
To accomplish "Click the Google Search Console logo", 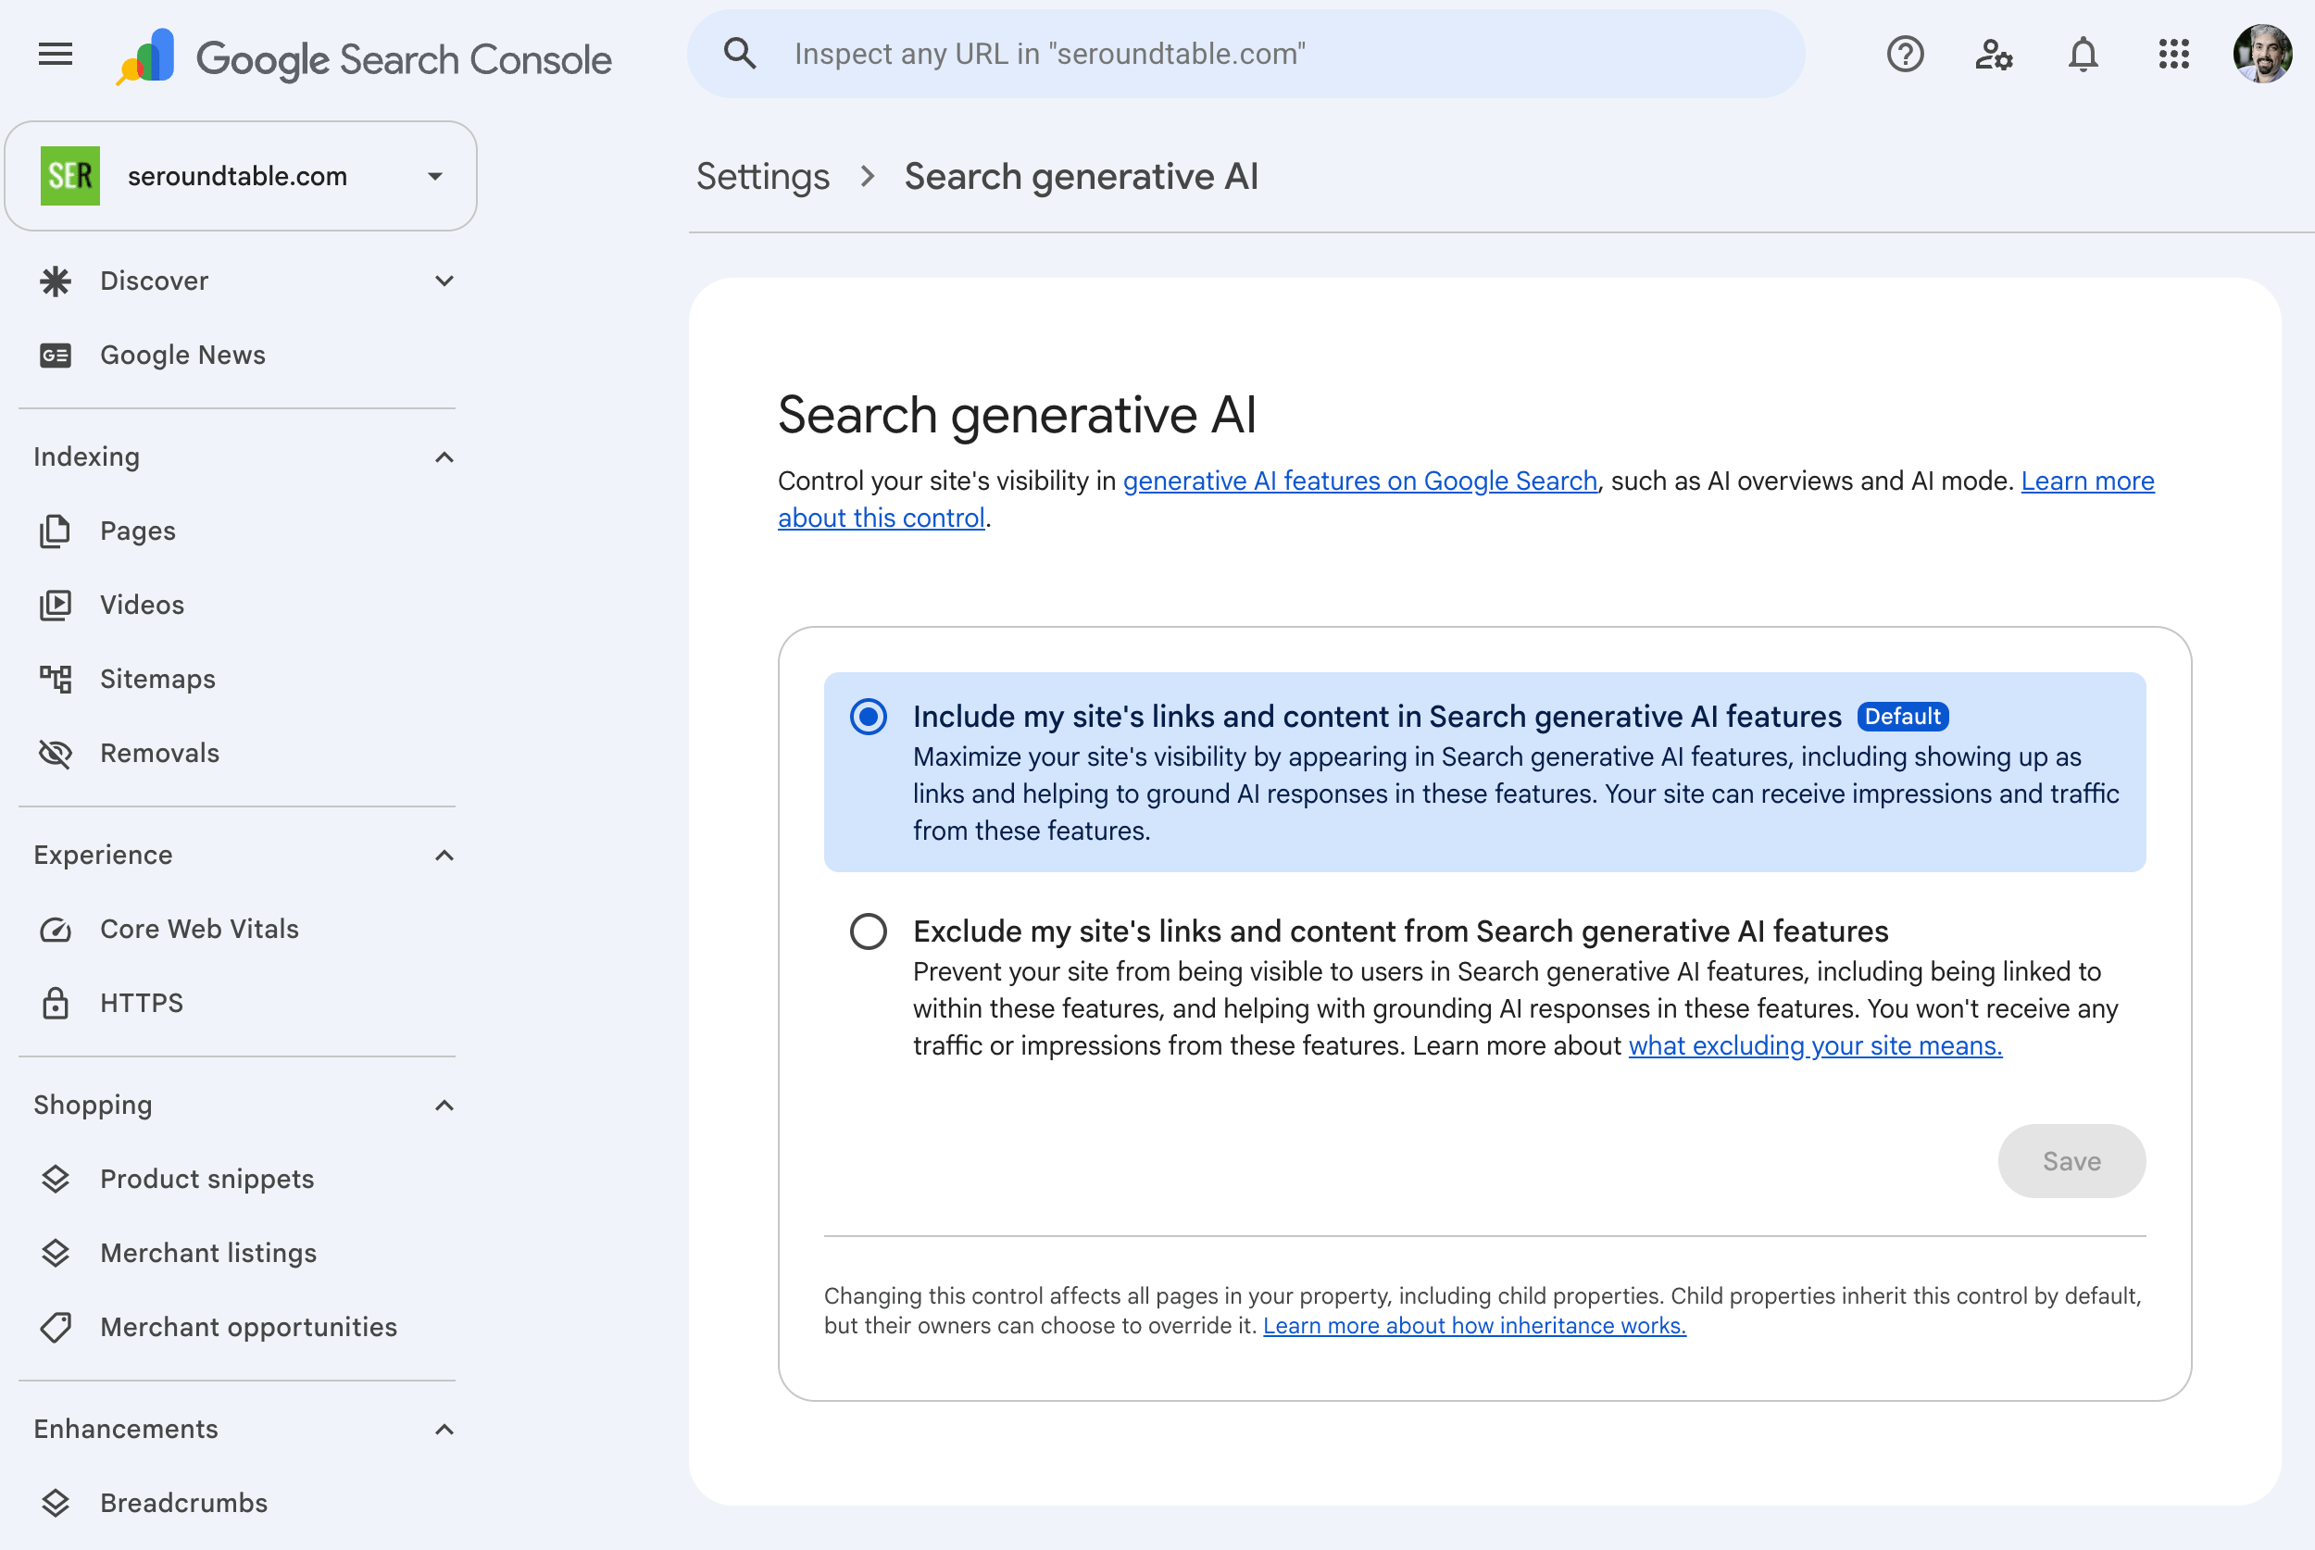I will tap(364, 58).
